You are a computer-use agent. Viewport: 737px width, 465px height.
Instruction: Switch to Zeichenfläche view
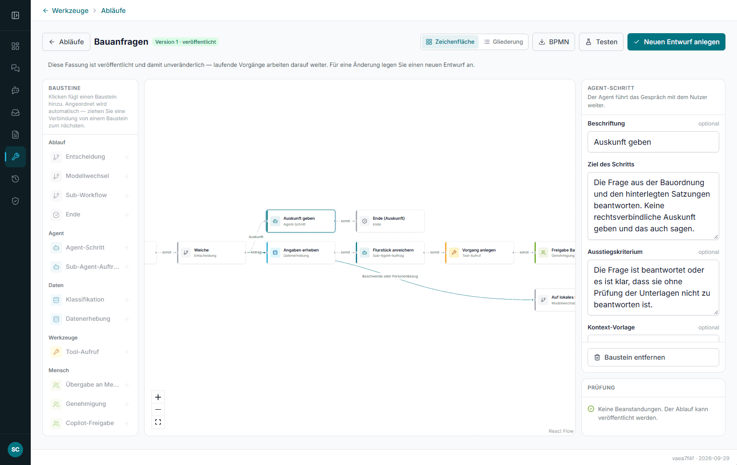click(x=450, y=42)
